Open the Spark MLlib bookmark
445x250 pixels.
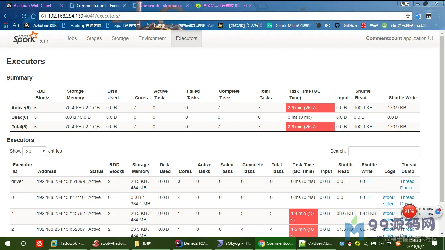point(289,25)
